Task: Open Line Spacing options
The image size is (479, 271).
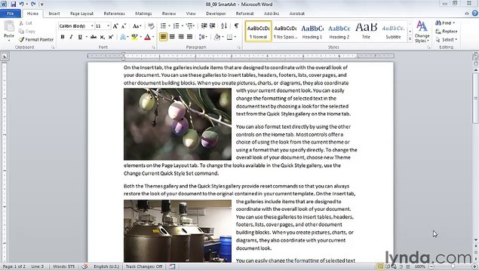Action: pyautogui.click(x=202, y=37)
